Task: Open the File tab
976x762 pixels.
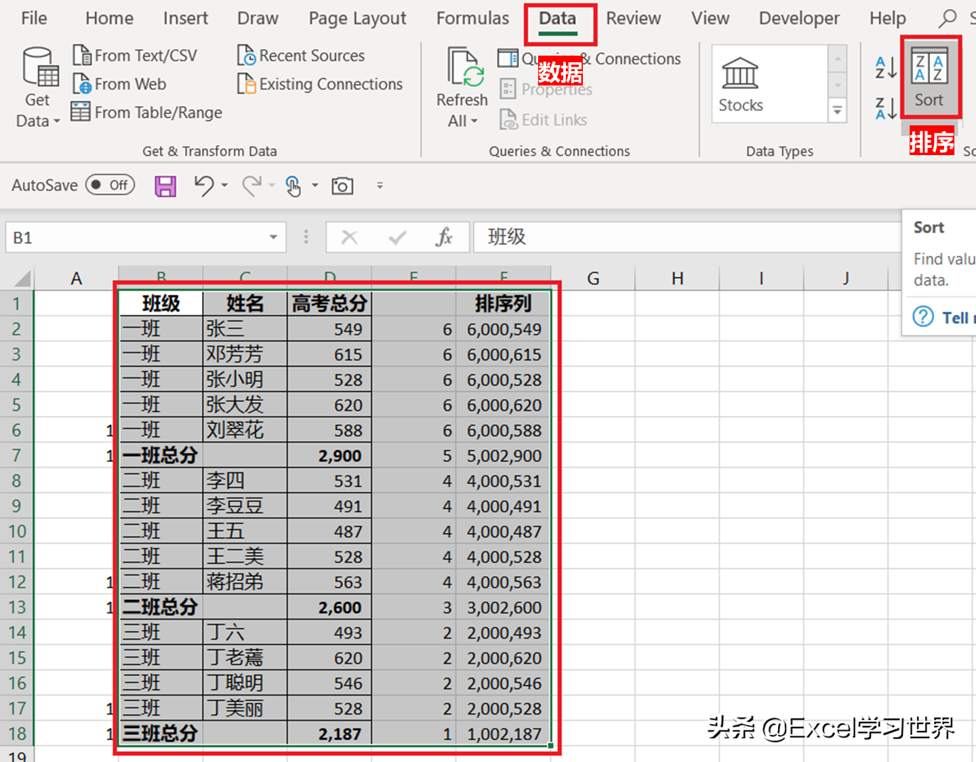Action: pos(34,18)
